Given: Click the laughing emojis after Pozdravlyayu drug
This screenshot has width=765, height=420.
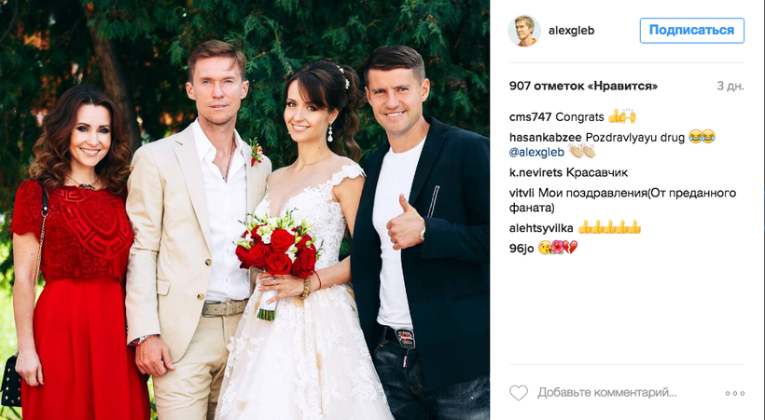Looking at the screenshot, I should coord(702,137).
